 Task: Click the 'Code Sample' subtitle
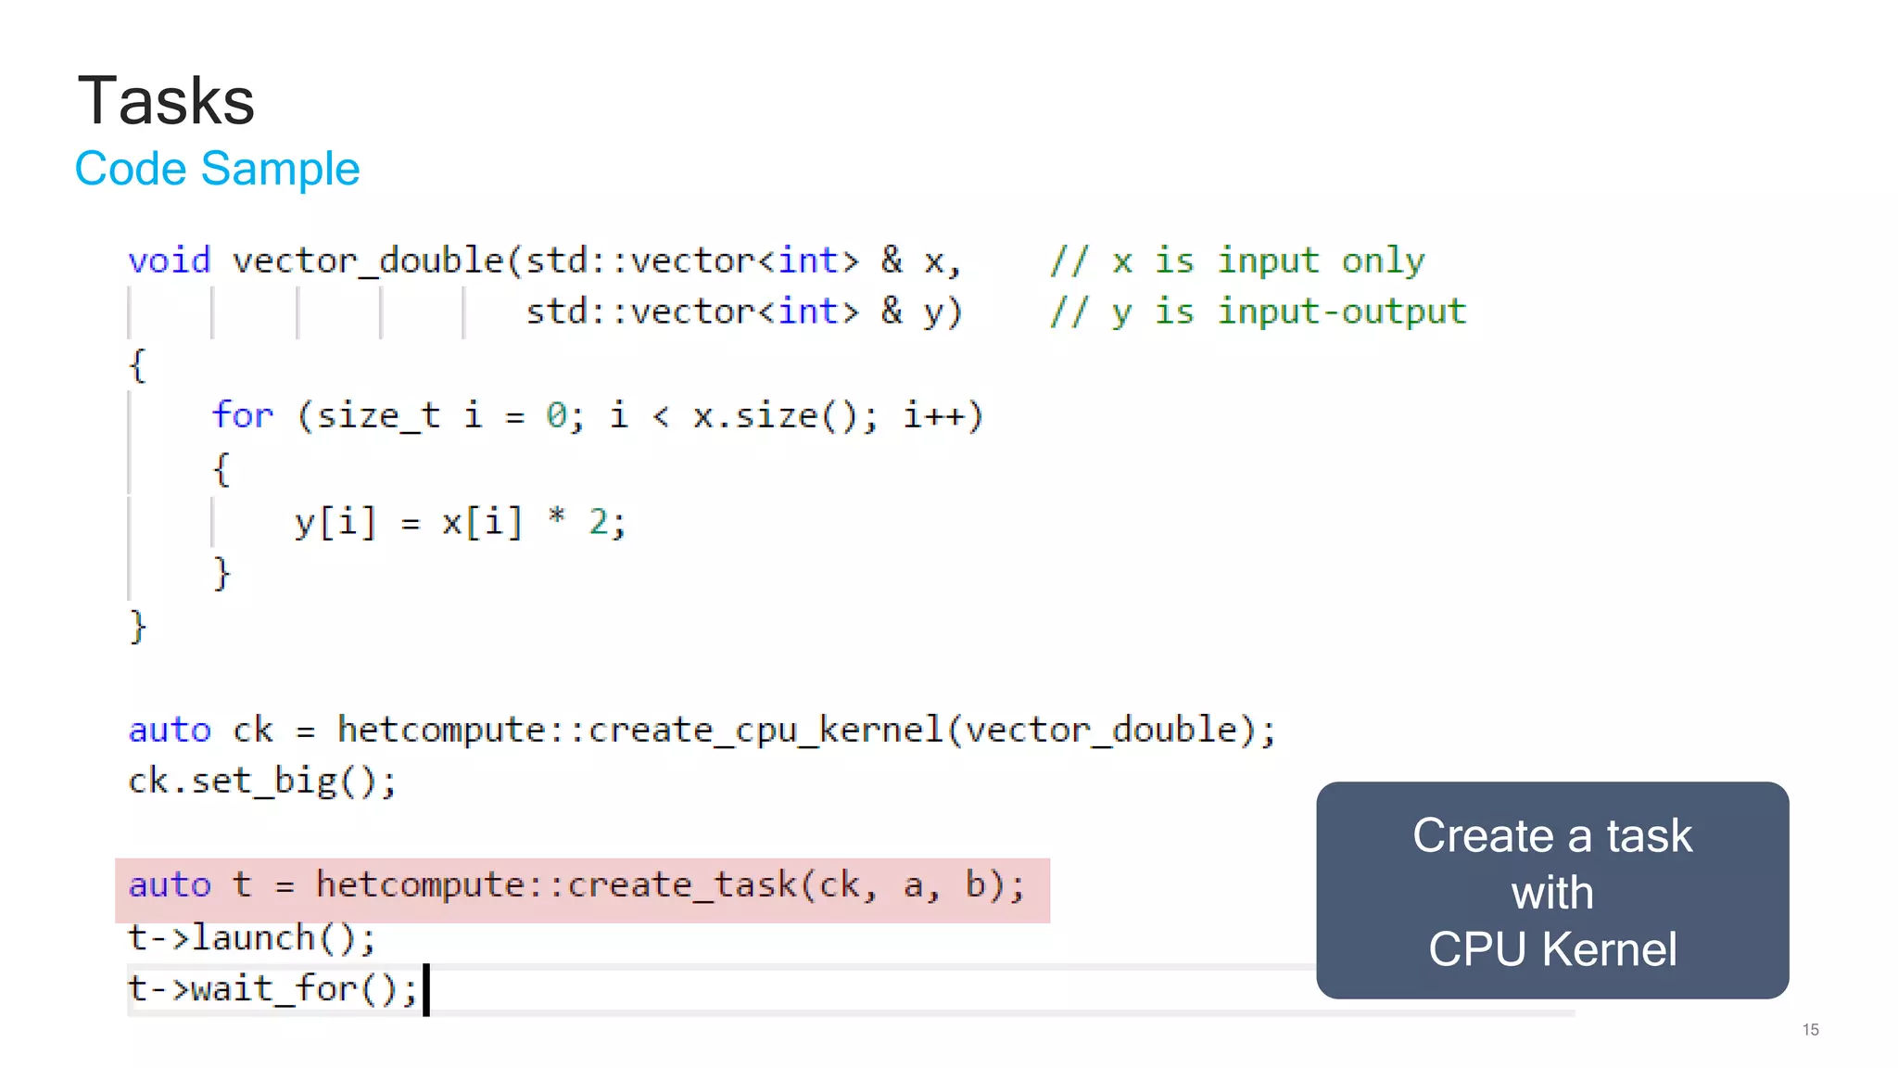click(217, 169)
